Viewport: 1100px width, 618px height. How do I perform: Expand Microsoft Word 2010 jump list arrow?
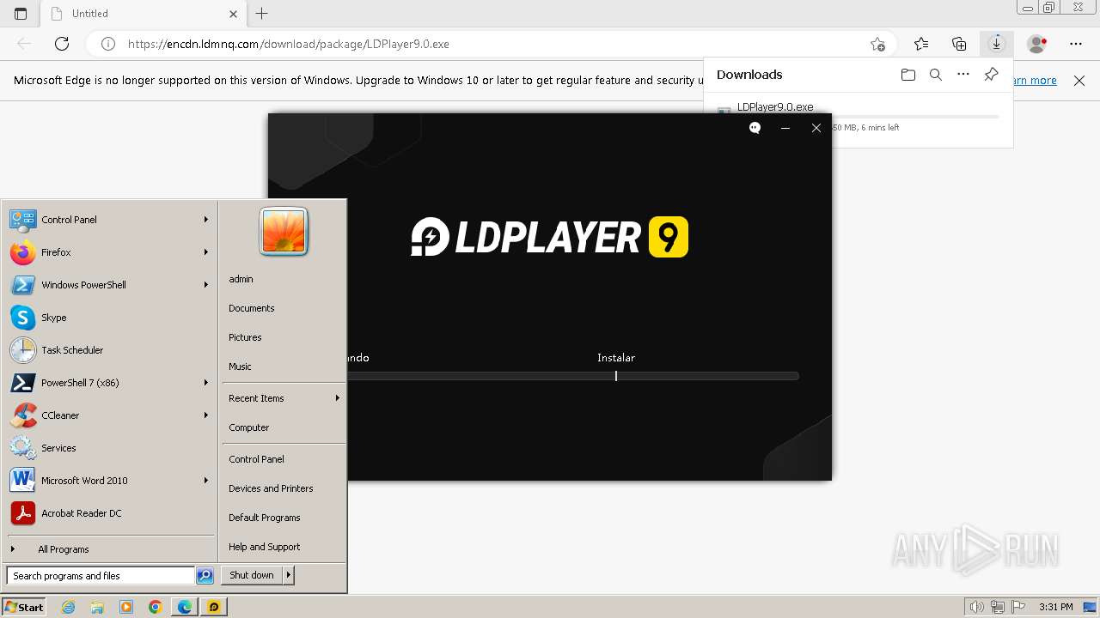click(x=206, y=481)
